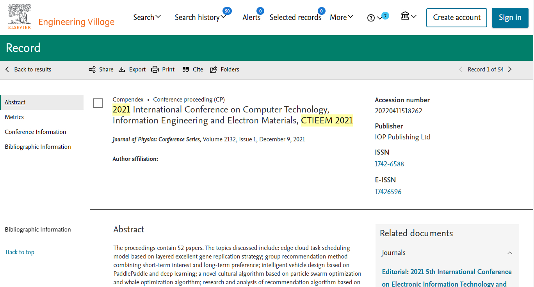
Task: Click Engineering Village home link
Action: [x=76, y=22]
